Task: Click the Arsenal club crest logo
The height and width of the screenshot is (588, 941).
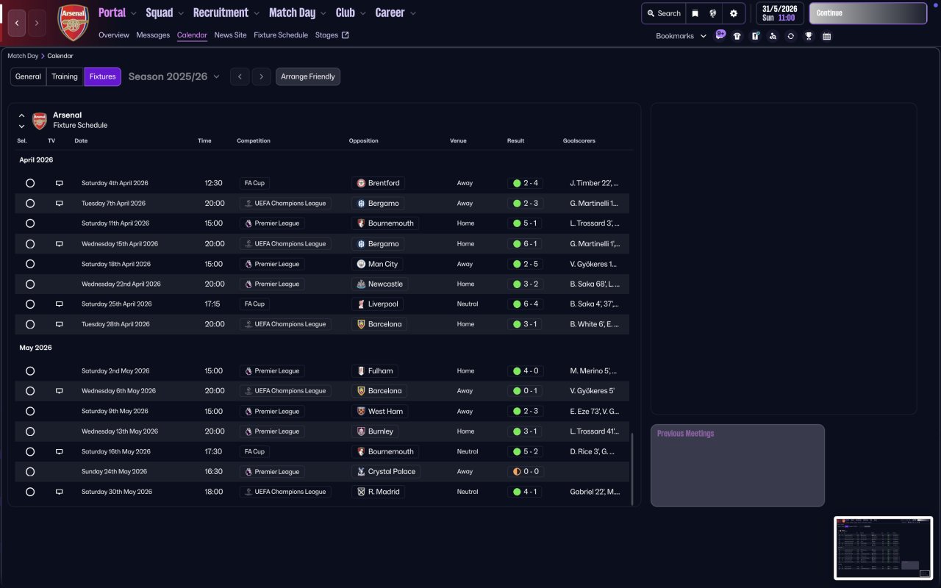Action: pos(73,23)
